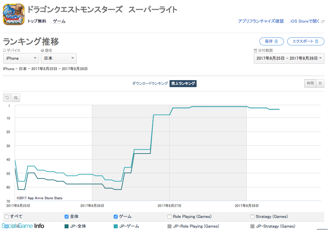Open the iOS Storeで開く link
Viewport: 328px width, 230px height.
tap(305, 21)
